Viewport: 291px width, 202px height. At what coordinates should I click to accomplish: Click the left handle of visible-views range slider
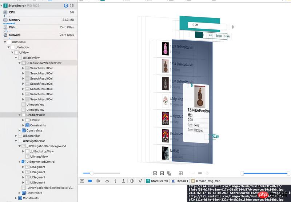pos(242,173)
